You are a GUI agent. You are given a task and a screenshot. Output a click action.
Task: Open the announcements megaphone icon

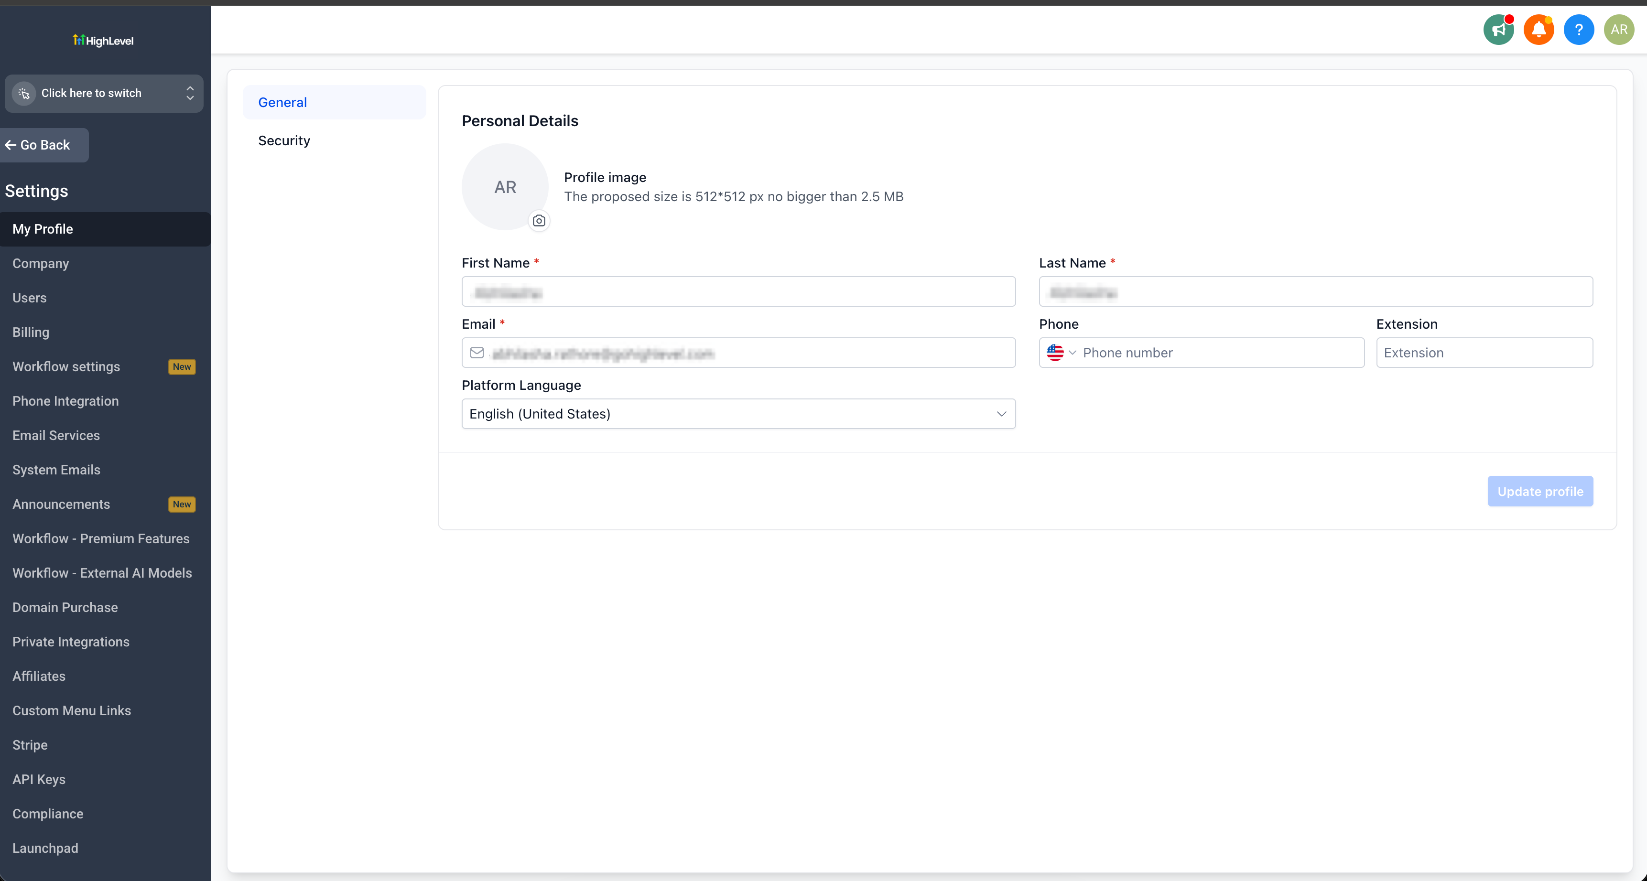click(1498, 30)
